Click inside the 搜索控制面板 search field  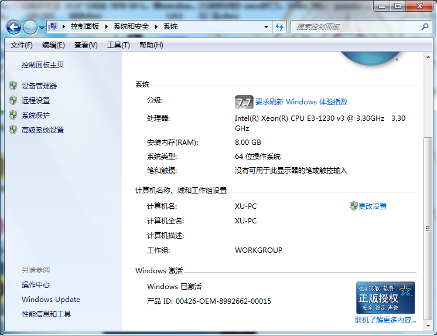354,27
